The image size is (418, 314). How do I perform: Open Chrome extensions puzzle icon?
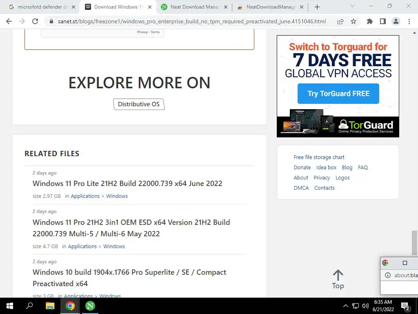(370, 21)
